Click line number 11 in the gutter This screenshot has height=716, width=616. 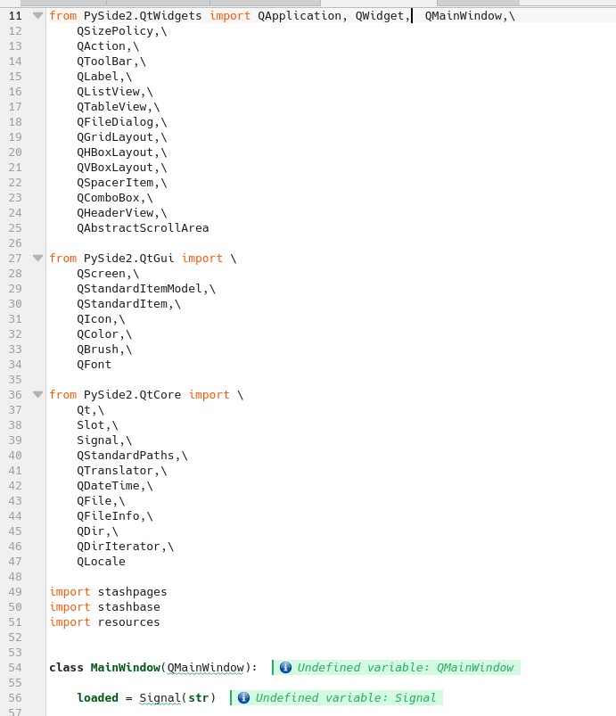coord(15,16)
